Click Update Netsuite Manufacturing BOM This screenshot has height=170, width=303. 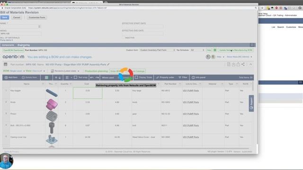coord(236,50)
